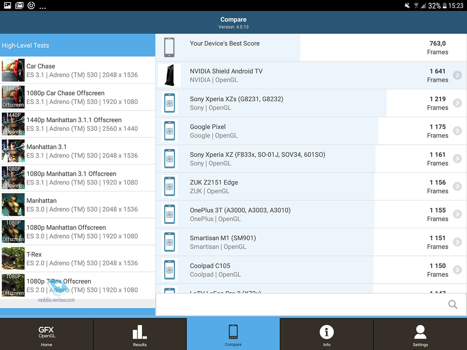
Task: Click the Smartisan M1 (SM901) name
Action: 223,238
